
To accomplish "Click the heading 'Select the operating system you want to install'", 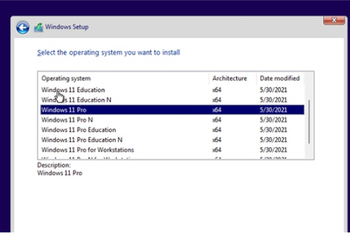I will (x=108, y=53).
